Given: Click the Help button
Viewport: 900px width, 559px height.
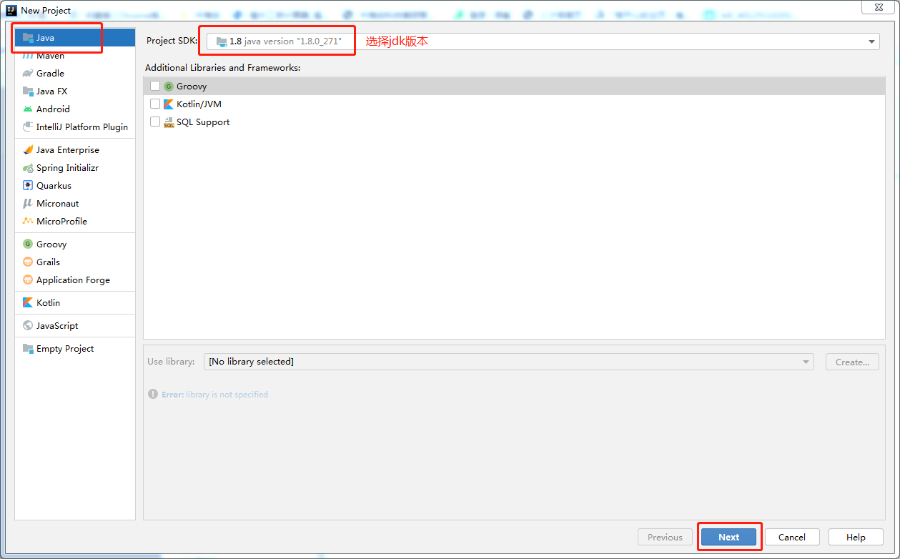Looking at the screenshot, I should point(856,537).
